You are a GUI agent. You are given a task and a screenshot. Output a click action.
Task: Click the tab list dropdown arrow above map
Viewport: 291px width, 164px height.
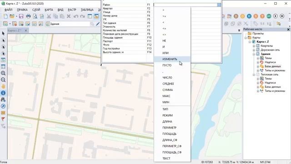coord(239,31)
